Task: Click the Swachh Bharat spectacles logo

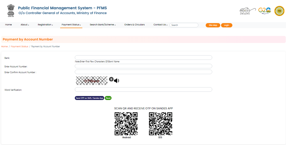Action: click(248, 11)
